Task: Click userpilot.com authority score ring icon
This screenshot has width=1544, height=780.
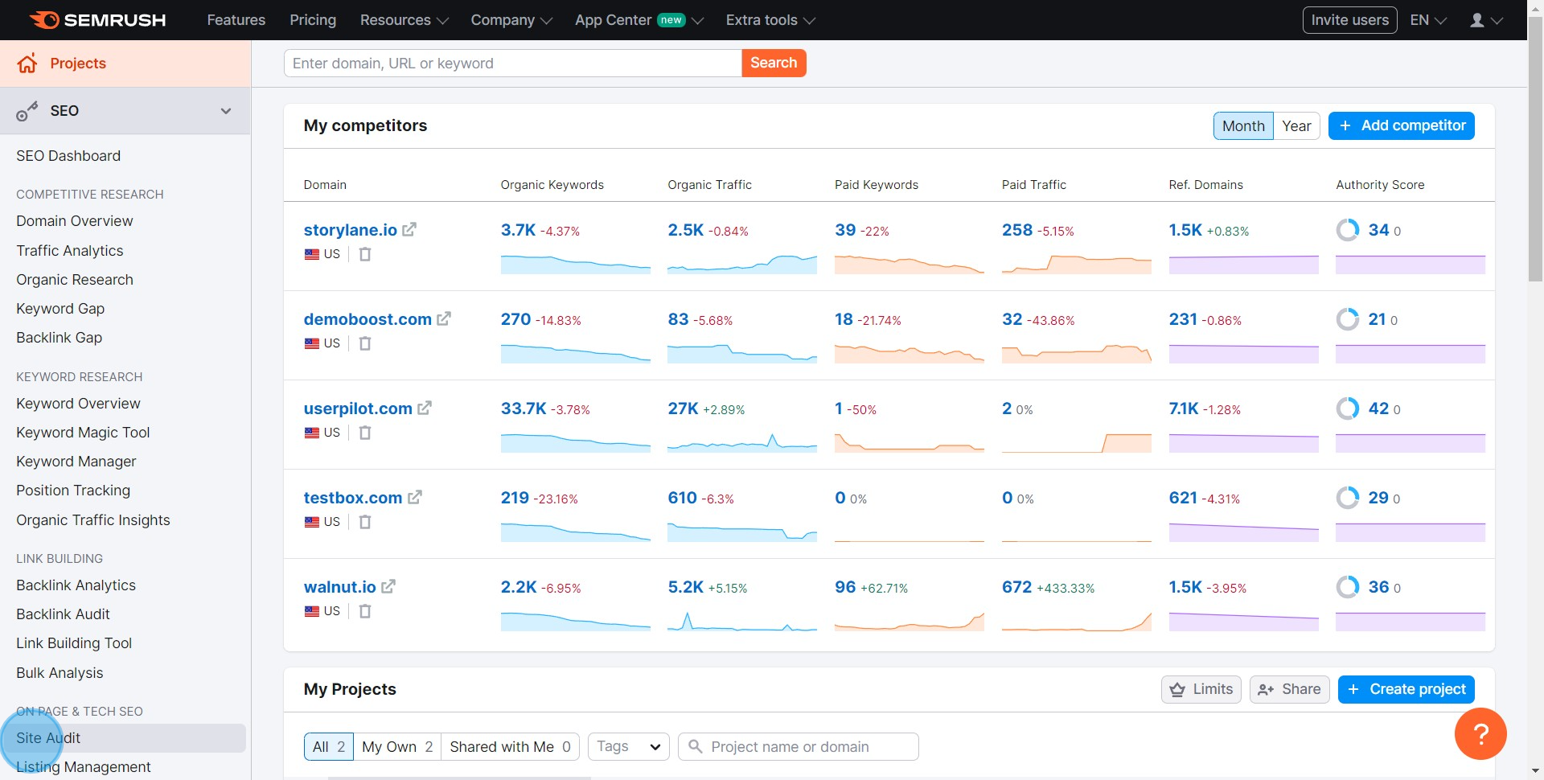Action: 1348,408
